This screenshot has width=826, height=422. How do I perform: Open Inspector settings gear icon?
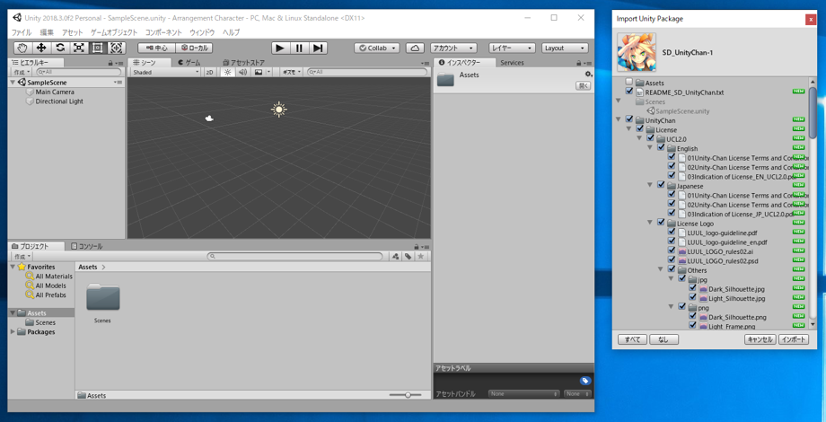[588, 75]
